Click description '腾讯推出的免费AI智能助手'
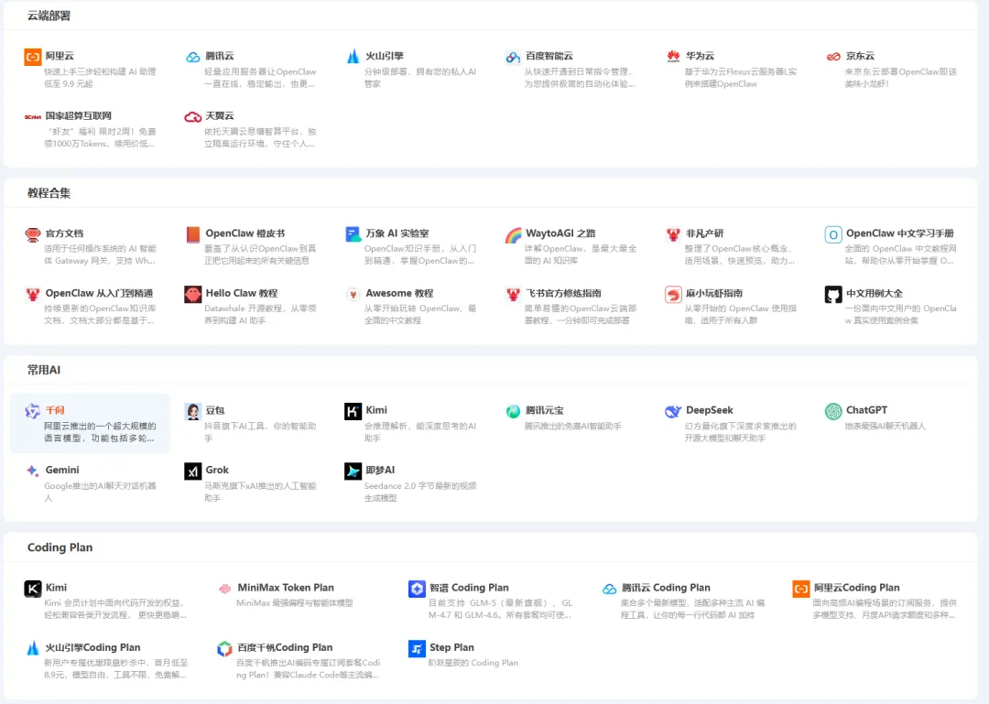 (x=573, y=426)
